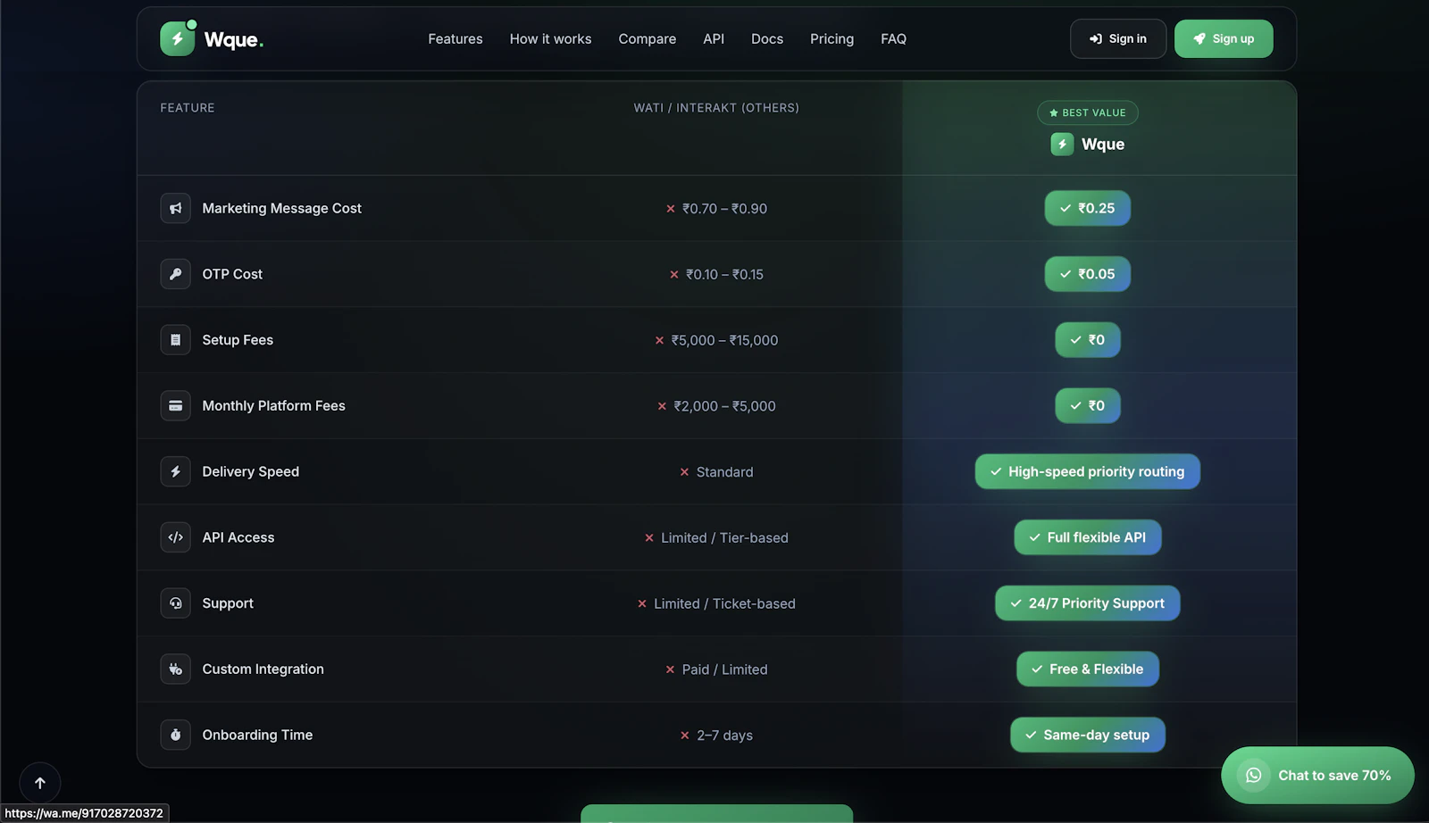Click the Setup Fees receipt icon
The image size is (1429, 823).
point(175,340)
